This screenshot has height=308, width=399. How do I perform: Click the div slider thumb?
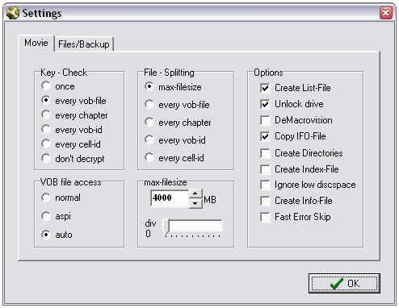tap(166, 227)
